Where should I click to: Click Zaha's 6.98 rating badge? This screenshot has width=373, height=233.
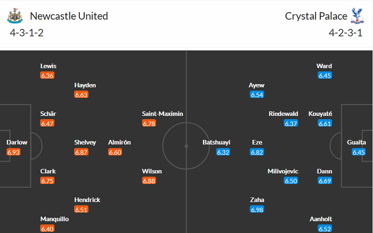(257, 210)
